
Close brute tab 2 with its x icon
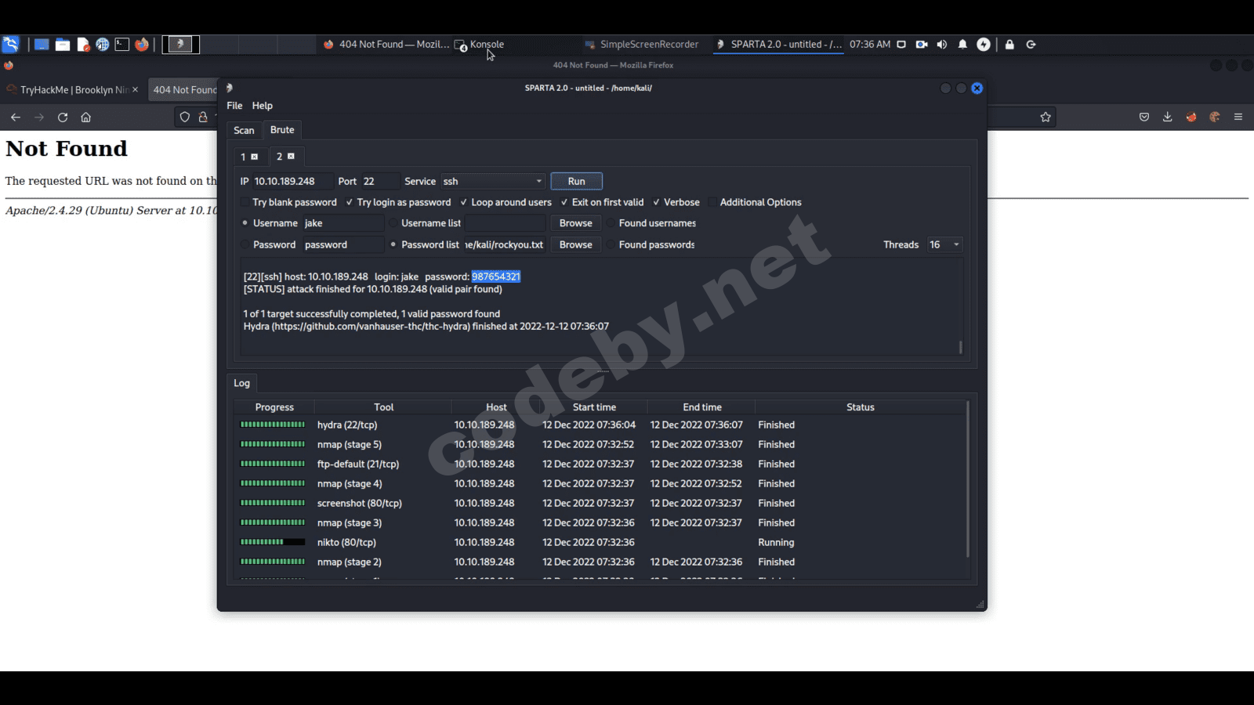pyautogui.click(x=291, y=157)
